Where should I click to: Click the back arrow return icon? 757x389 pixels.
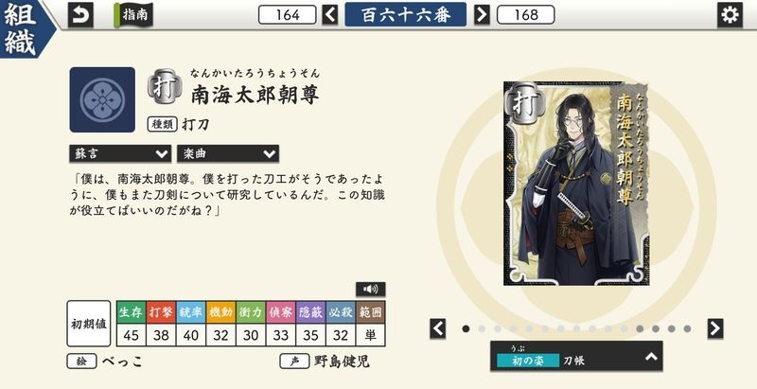point(80,15)
